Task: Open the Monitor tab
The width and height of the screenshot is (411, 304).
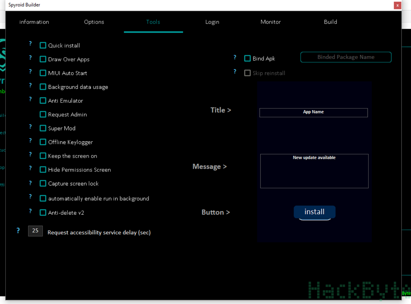Action: (271, 22)
